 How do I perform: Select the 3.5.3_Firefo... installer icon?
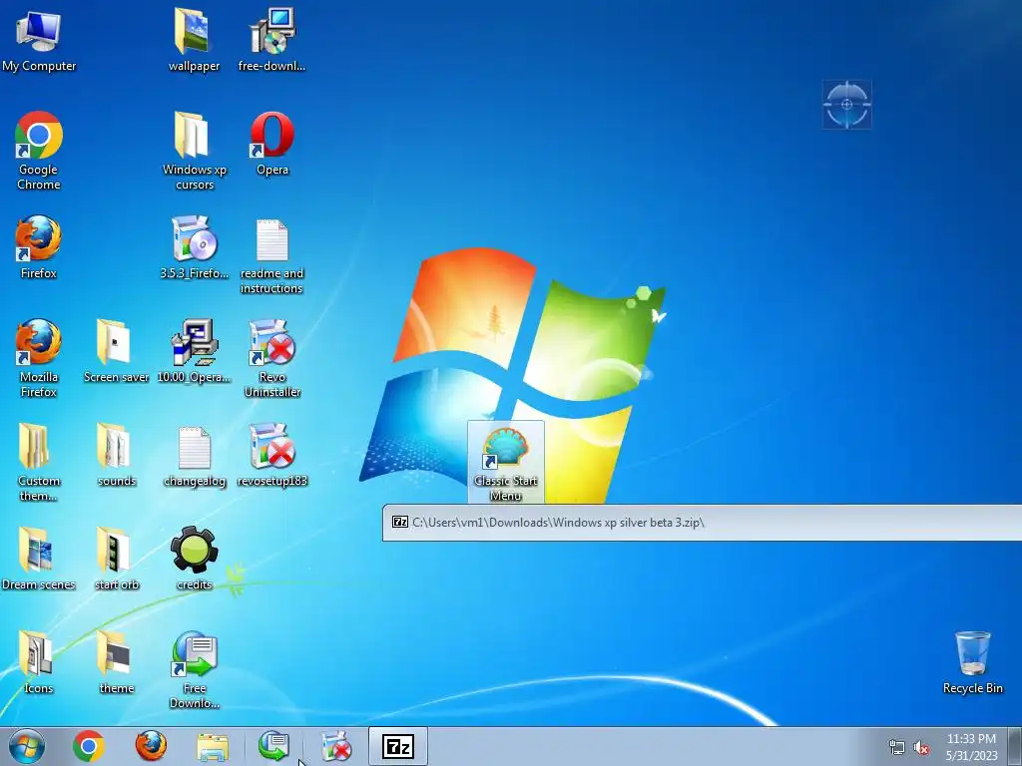[194, 248]
